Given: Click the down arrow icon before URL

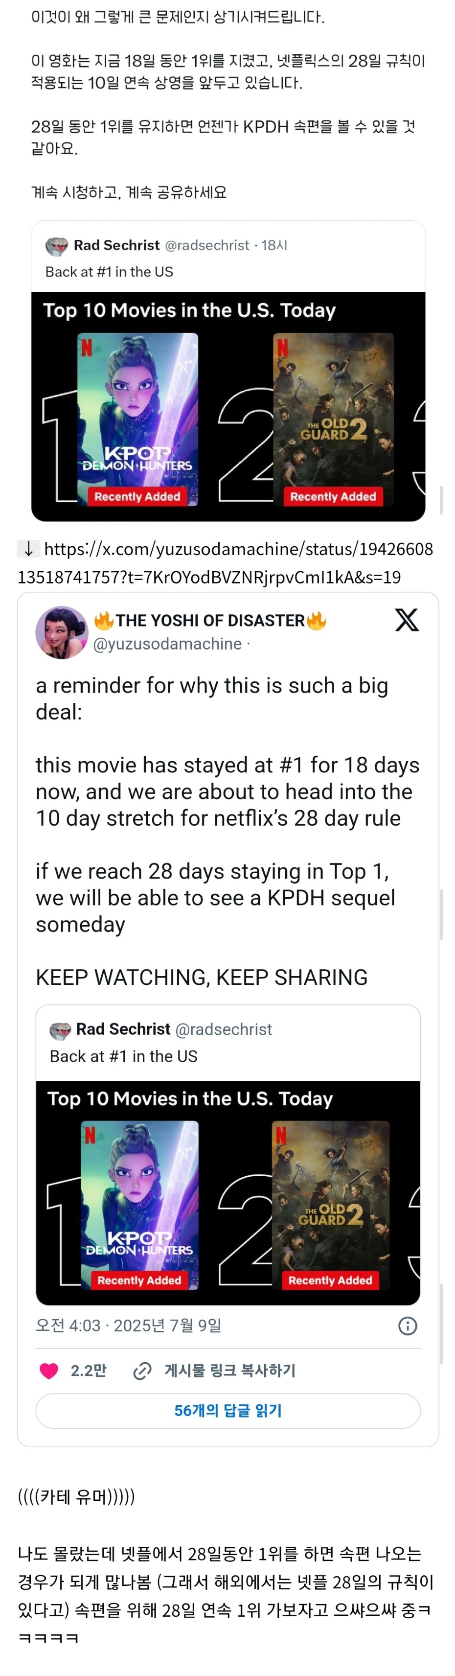Looking at the screenshot, I should click(28, 549).
